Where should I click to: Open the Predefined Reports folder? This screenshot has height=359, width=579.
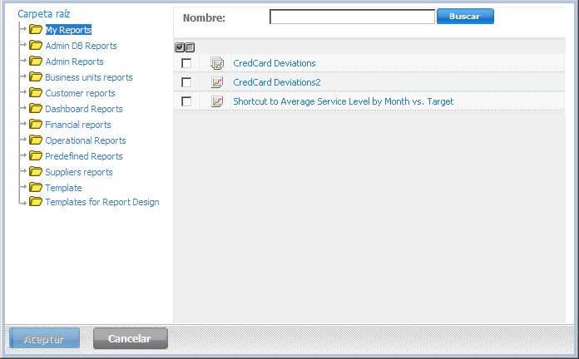(84, 156)
